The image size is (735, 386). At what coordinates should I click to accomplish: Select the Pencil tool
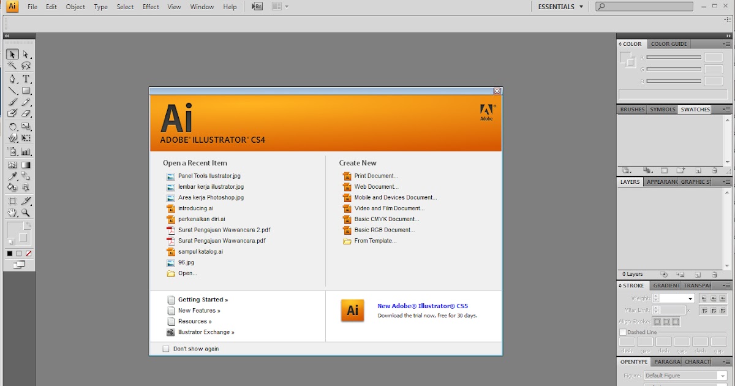(26, 102)
